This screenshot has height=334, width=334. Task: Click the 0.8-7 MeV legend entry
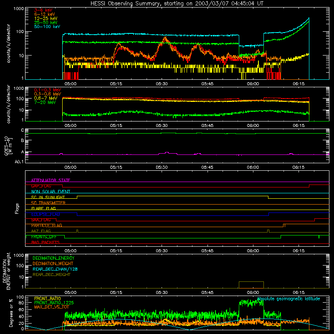46,98
